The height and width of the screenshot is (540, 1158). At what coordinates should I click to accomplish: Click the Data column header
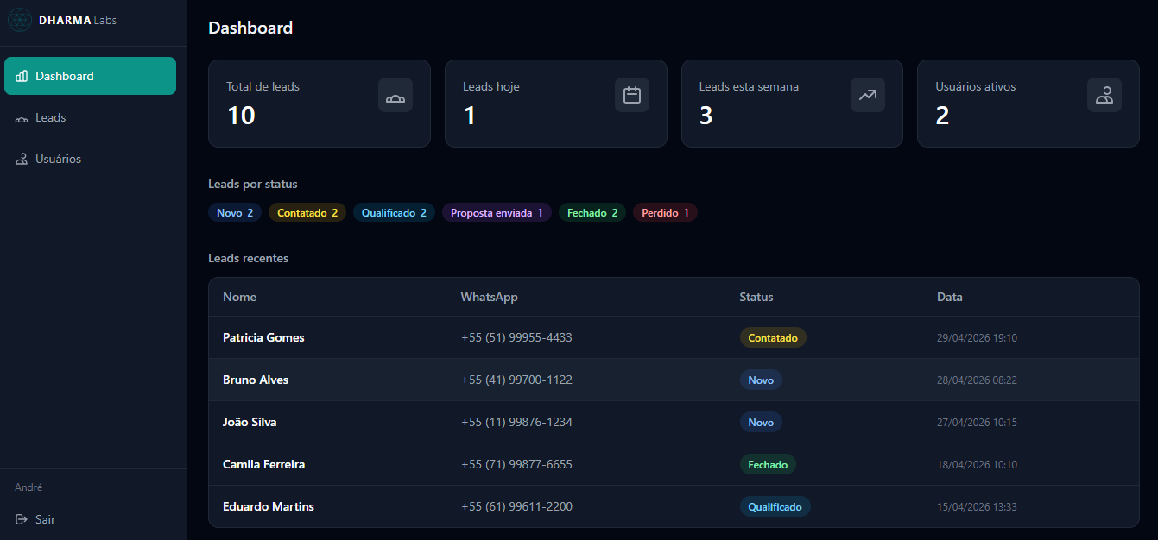(x=950, y=297)
